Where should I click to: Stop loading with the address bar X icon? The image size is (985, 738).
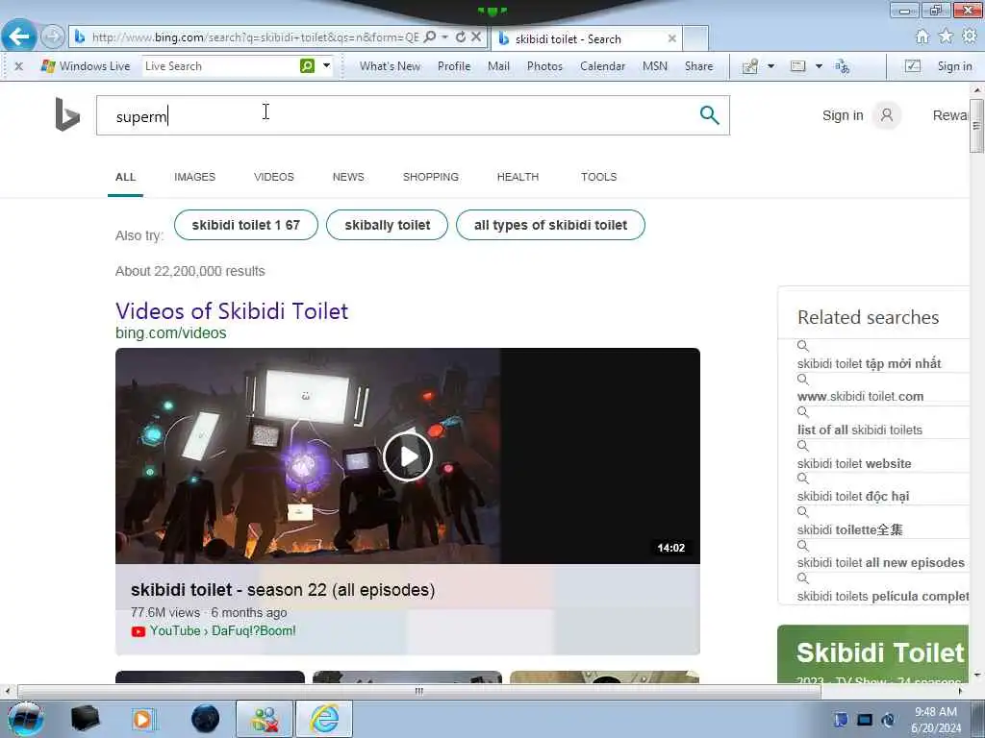point(476,37)
